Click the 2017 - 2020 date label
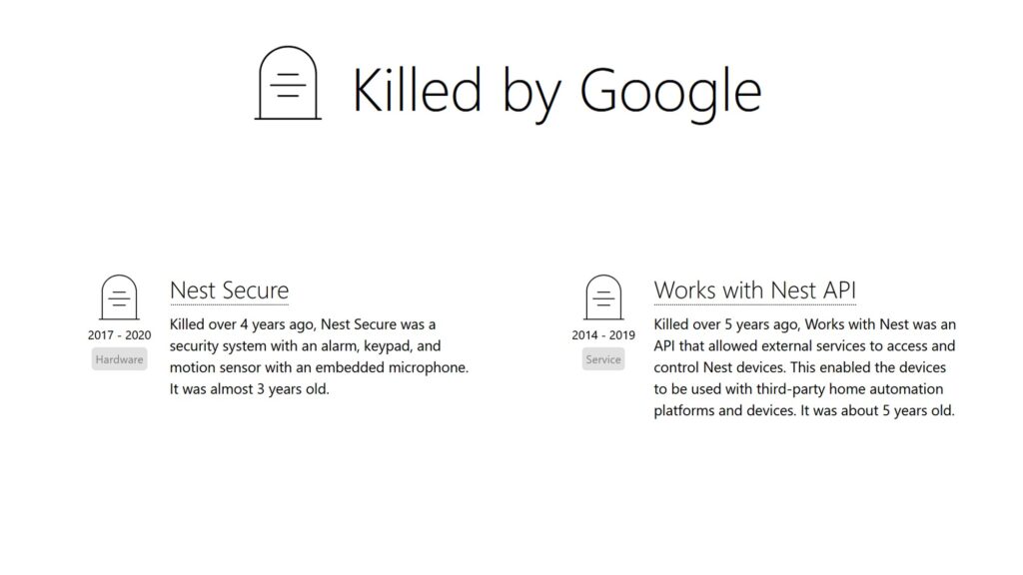 point(120,335)
